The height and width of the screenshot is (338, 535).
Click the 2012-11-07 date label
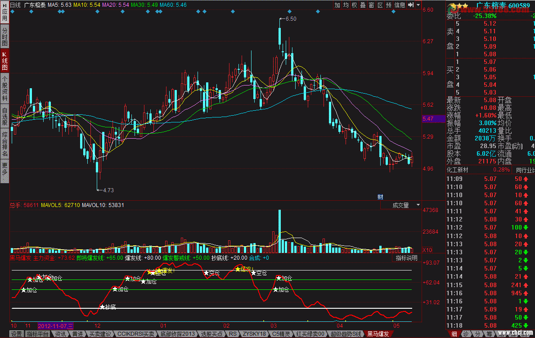(x=55, y=326)
